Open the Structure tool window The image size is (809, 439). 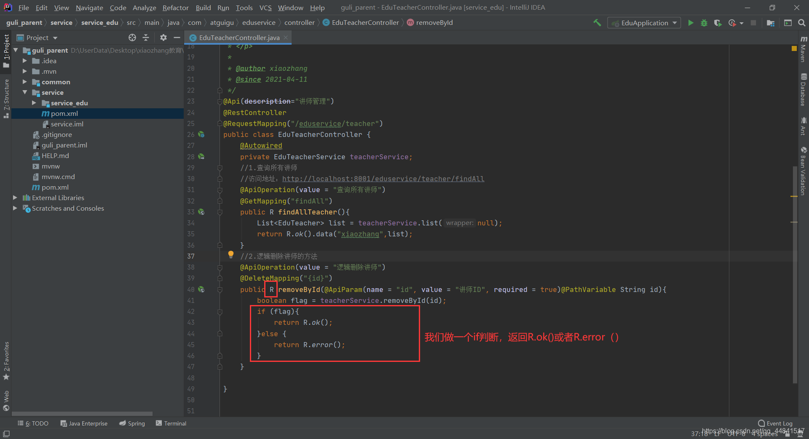point(6,99)
